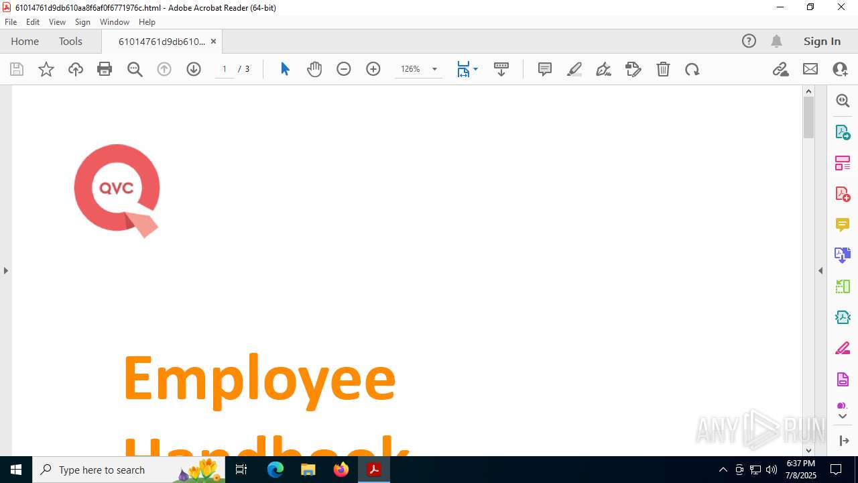Open the Windows Start menu
Screen dimensions: 858x483
pos(16,470)
